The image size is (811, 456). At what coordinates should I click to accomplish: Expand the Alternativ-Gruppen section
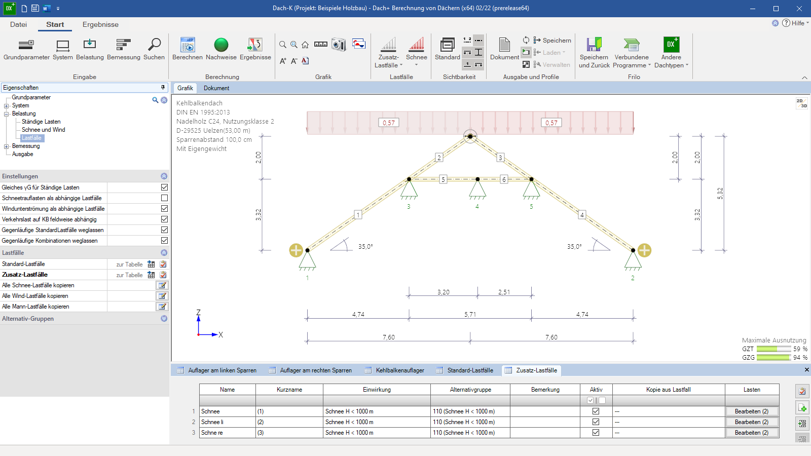click(x=164, y=319)
